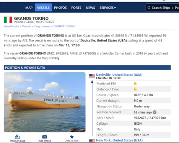Click the info icon next to 56 mins ago
Screen dimensions: 179x143
(x=155, y=112)
